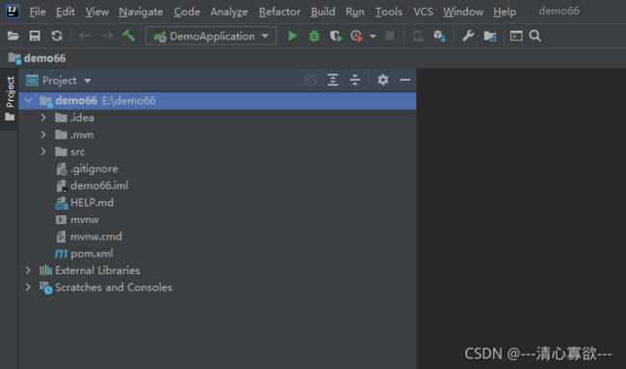Open the Code menu
The height and width of the screenshot is (369, 626).
pyautogui.click(x=187, y=12)
